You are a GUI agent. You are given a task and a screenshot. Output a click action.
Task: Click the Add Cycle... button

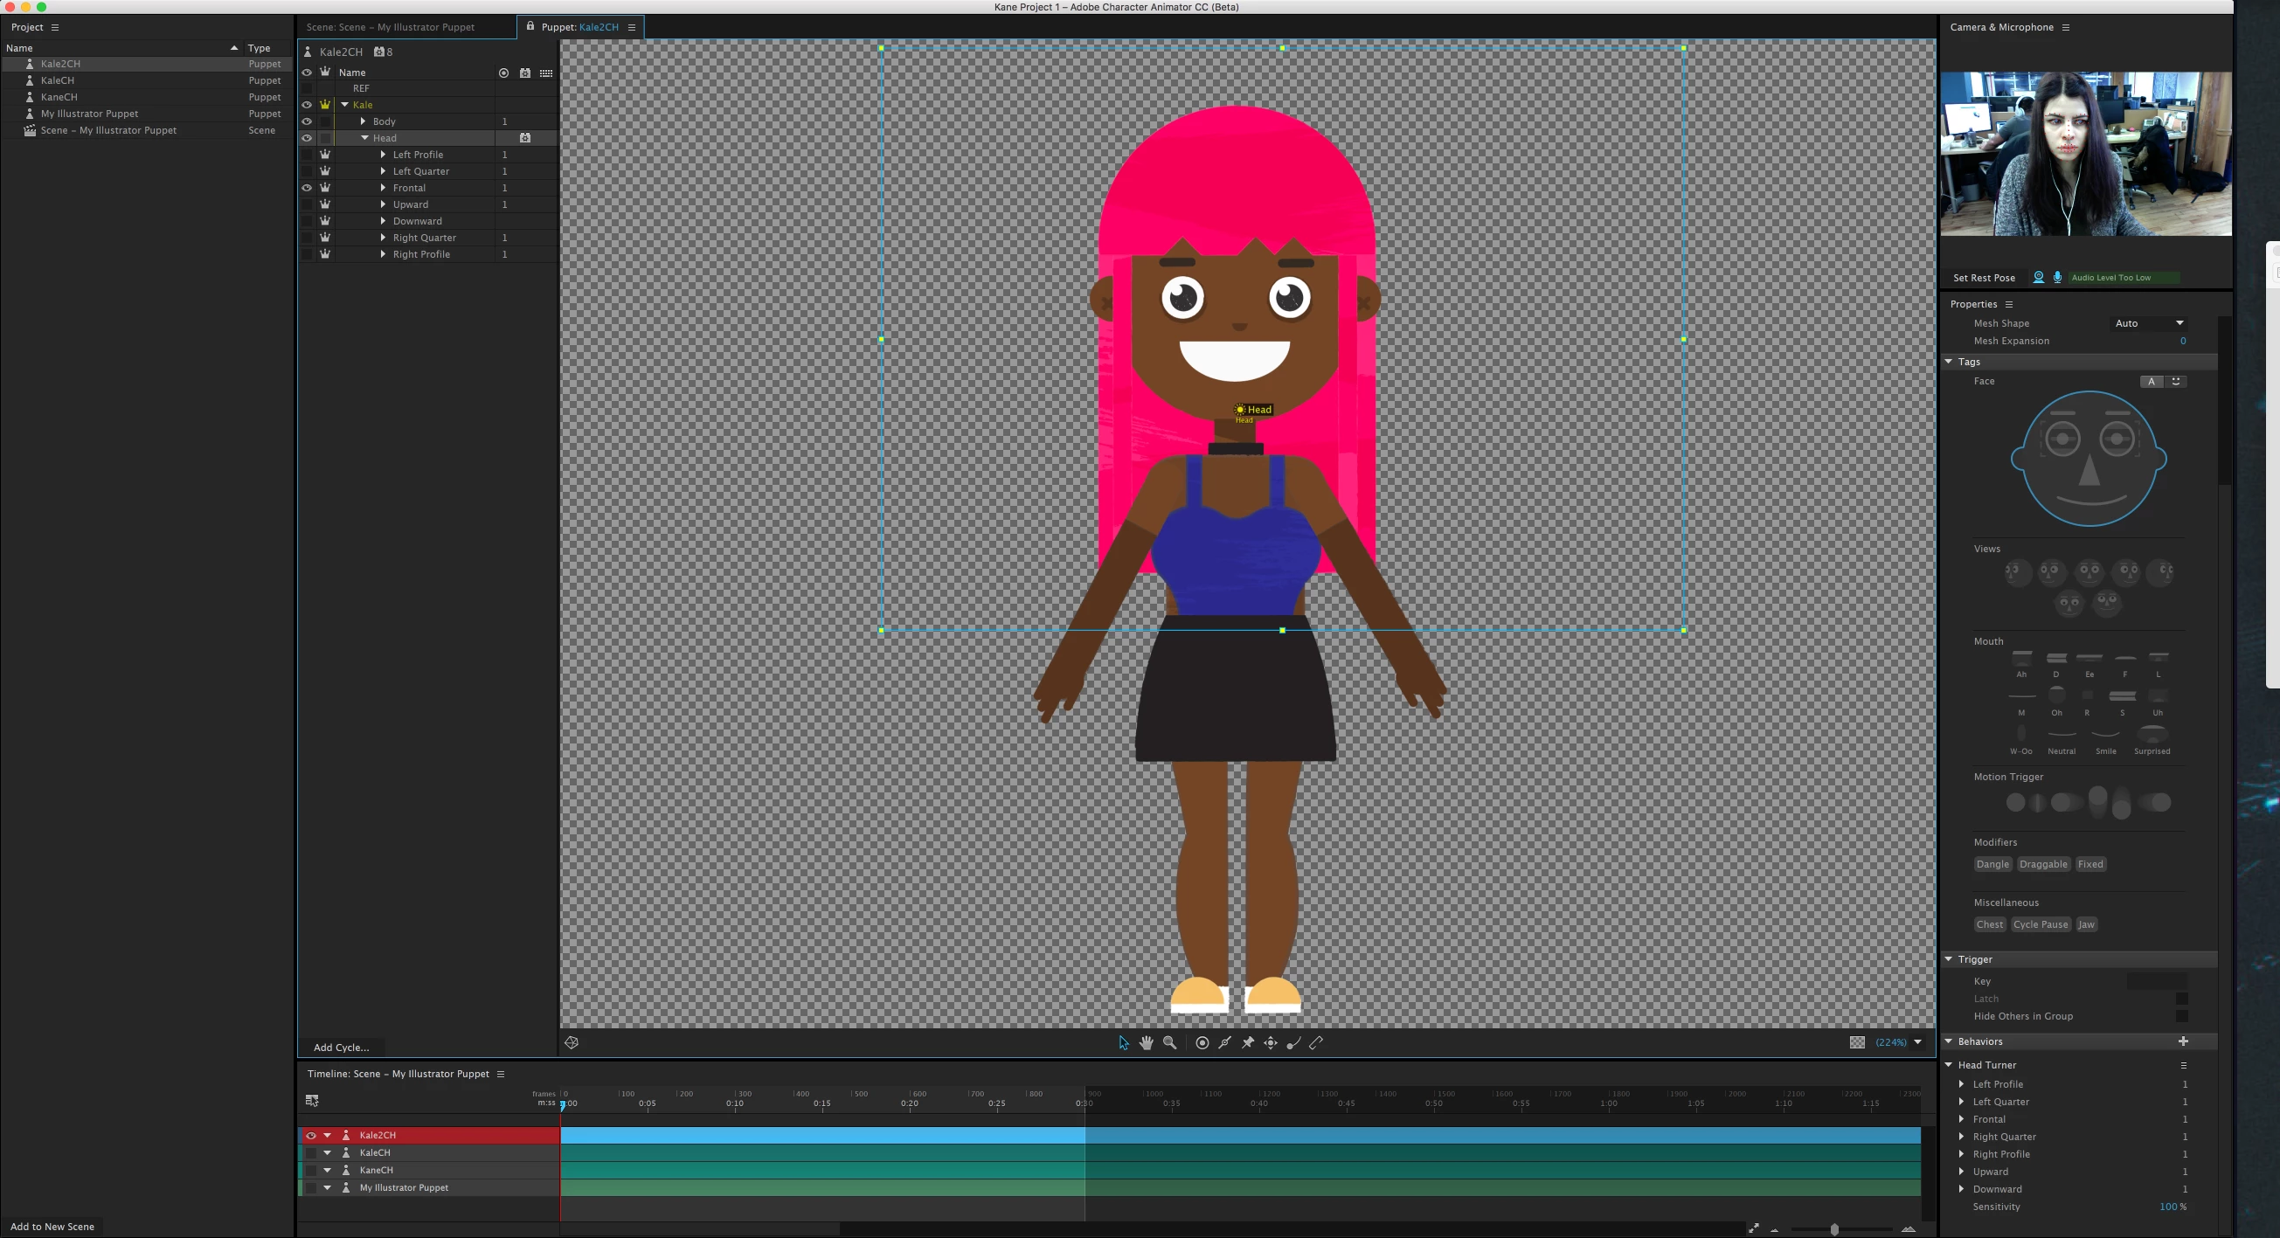pyautogui.click(x=341, y=1047)
